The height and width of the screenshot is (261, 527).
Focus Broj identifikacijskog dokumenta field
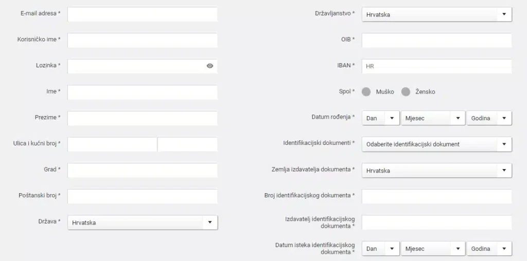point(436,196)
